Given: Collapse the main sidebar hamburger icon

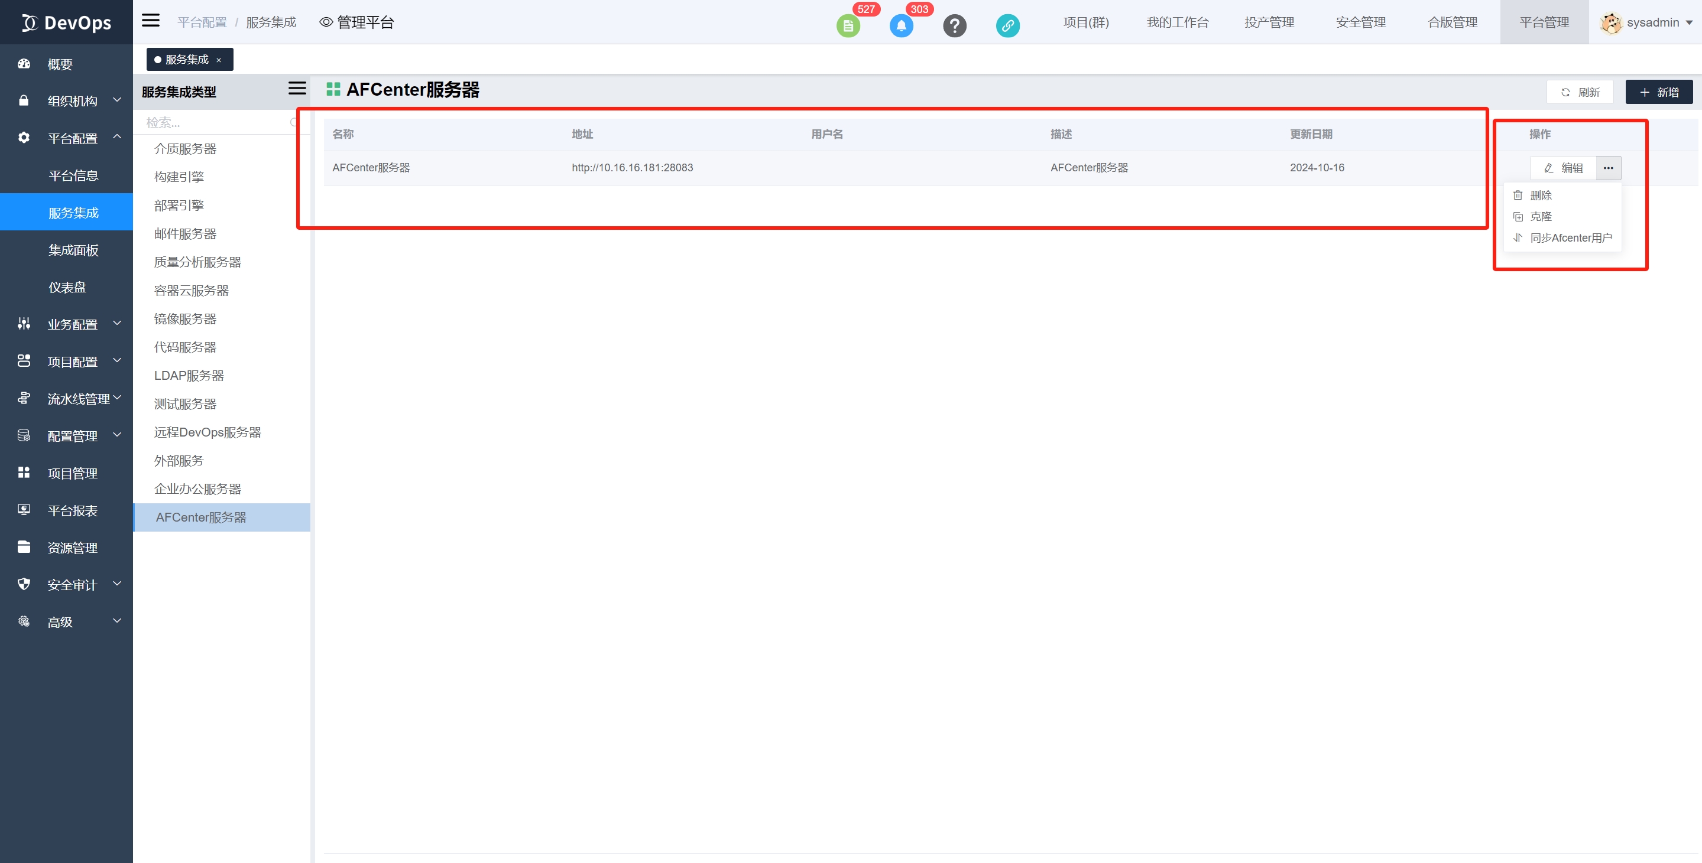Looking at the screenshot, I should tap(151, 21).
